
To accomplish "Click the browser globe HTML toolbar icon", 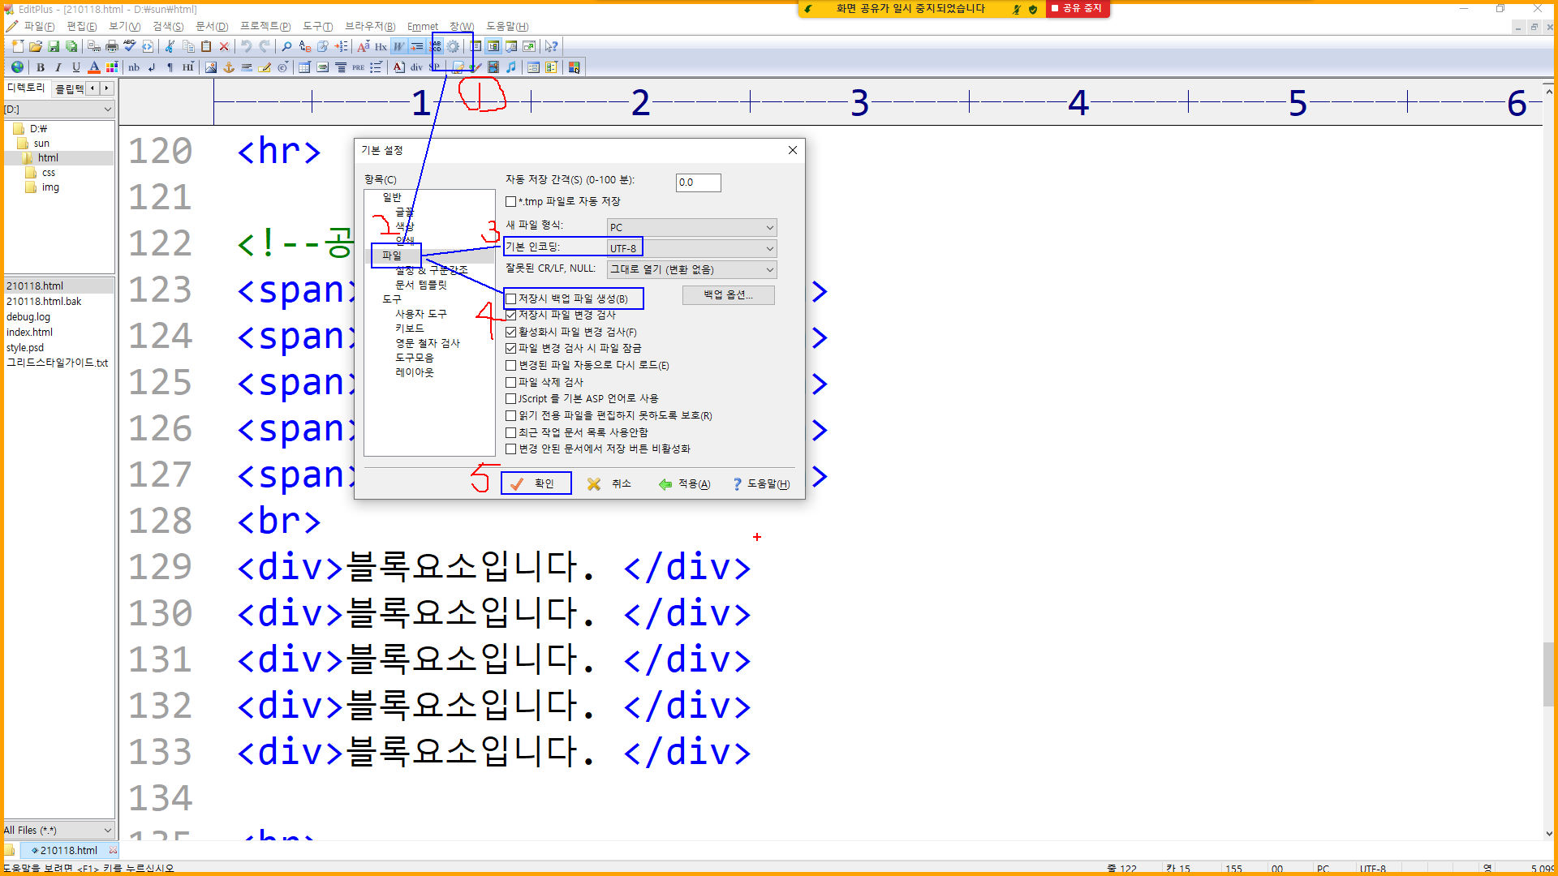I will click(x=18, y=67).
